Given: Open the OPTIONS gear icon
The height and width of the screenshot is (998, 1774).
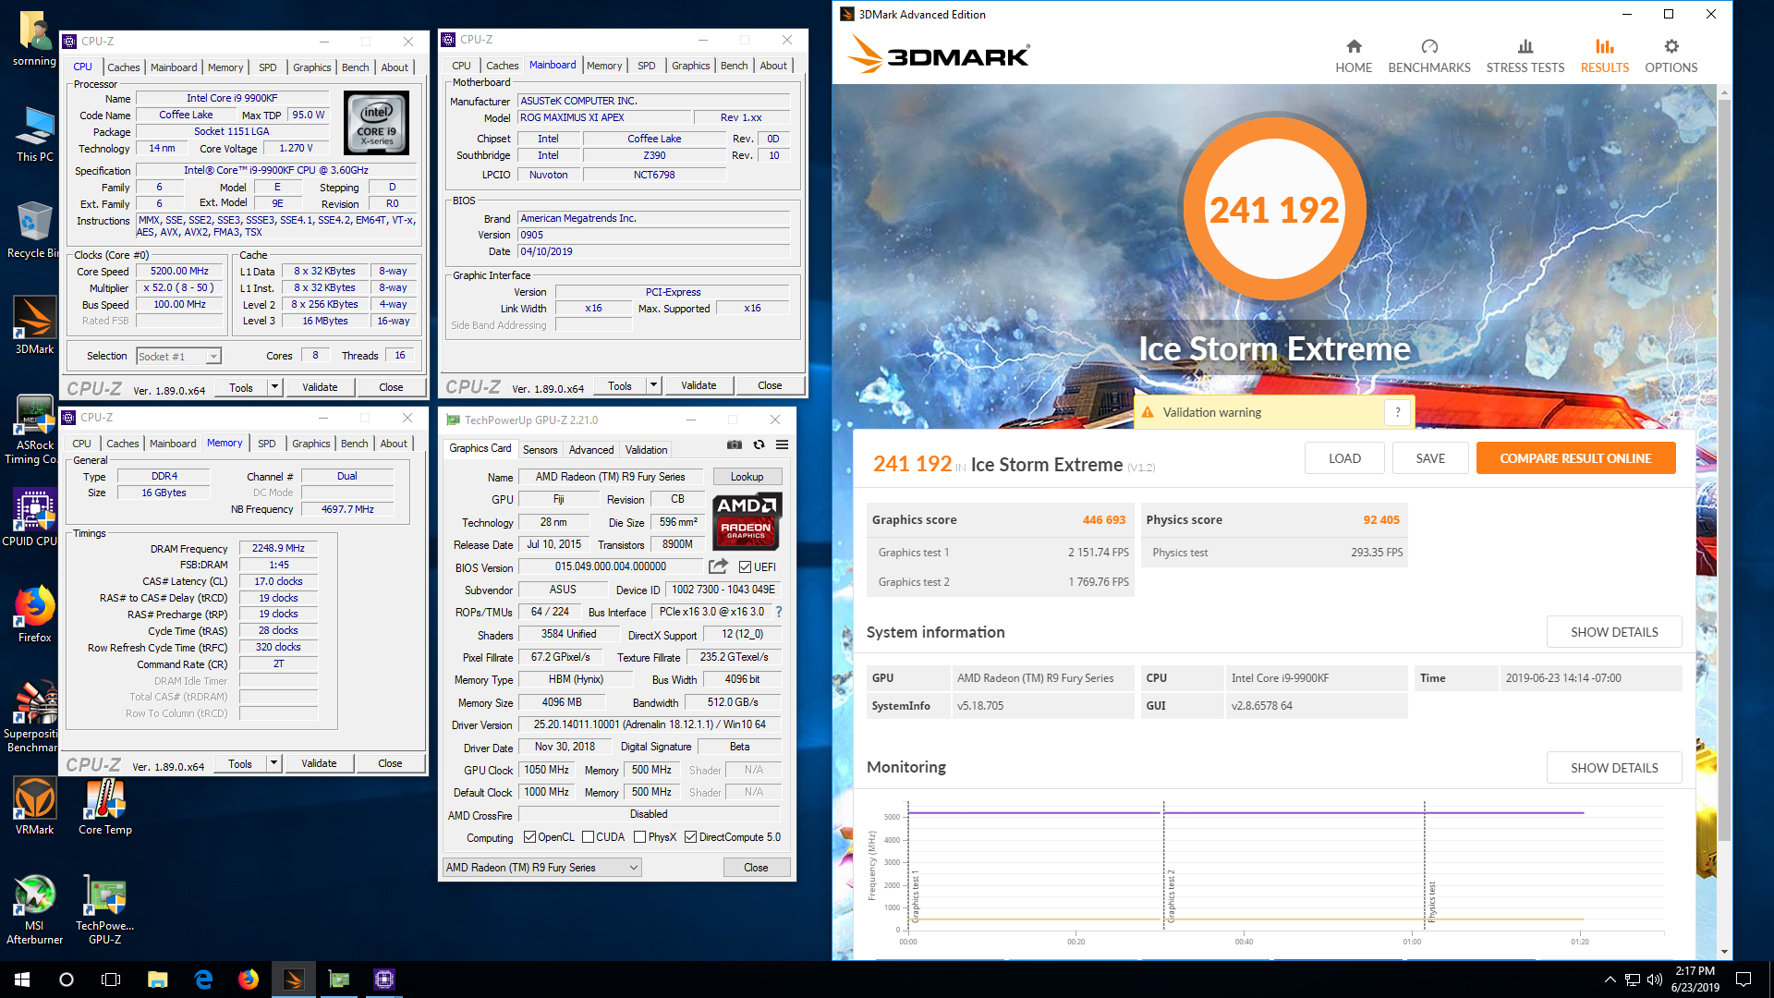Looking at the screenshot, I should (x=1671, y=46).
